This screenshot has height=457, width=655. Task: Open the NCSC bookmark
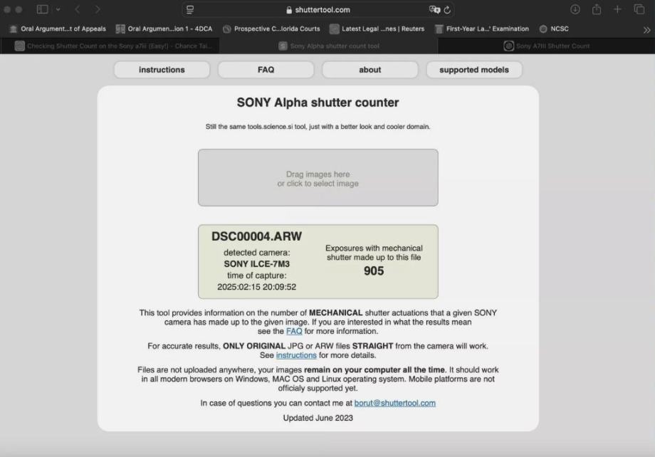coord(555,28)
